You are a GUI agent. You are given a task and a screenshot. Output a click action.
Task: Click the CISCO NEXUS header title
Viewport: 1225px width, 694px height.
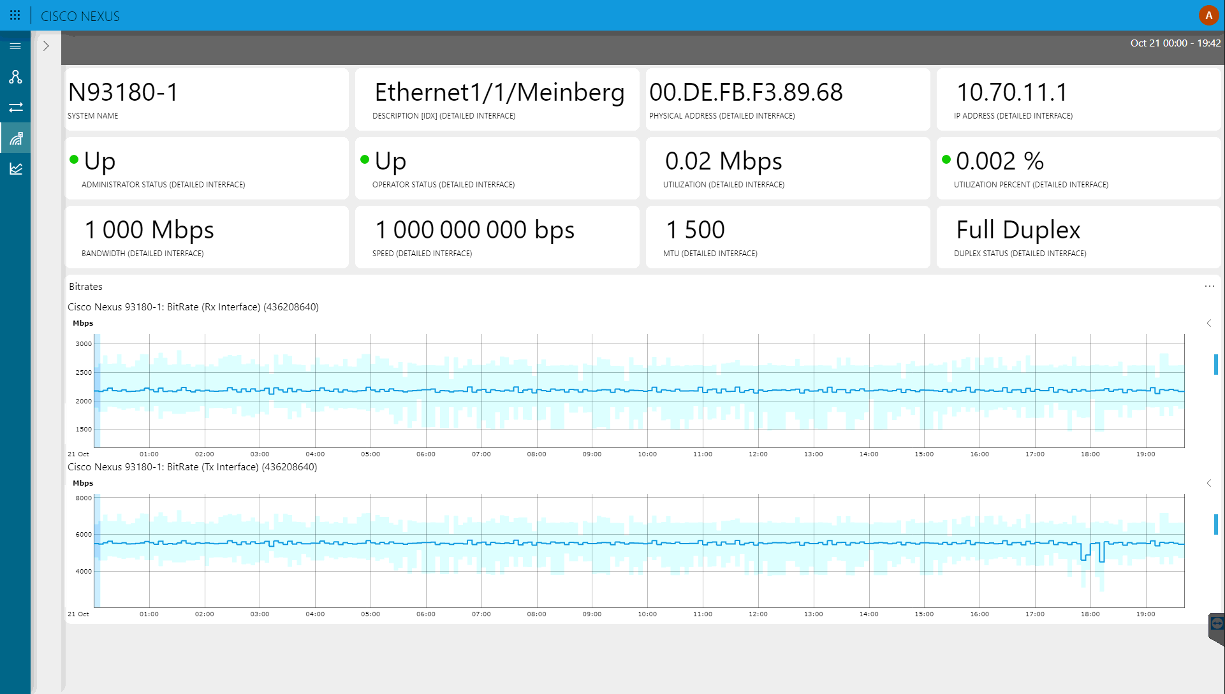(80, 17)
